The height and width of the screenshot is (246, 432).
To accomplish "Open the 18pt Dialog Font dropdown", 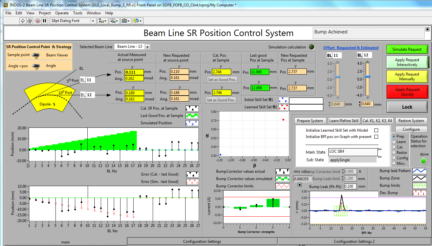I will [93, 21].
